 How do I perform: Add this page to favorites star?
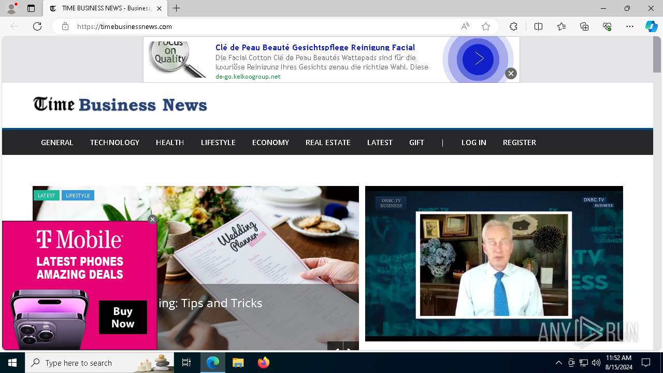486,26
